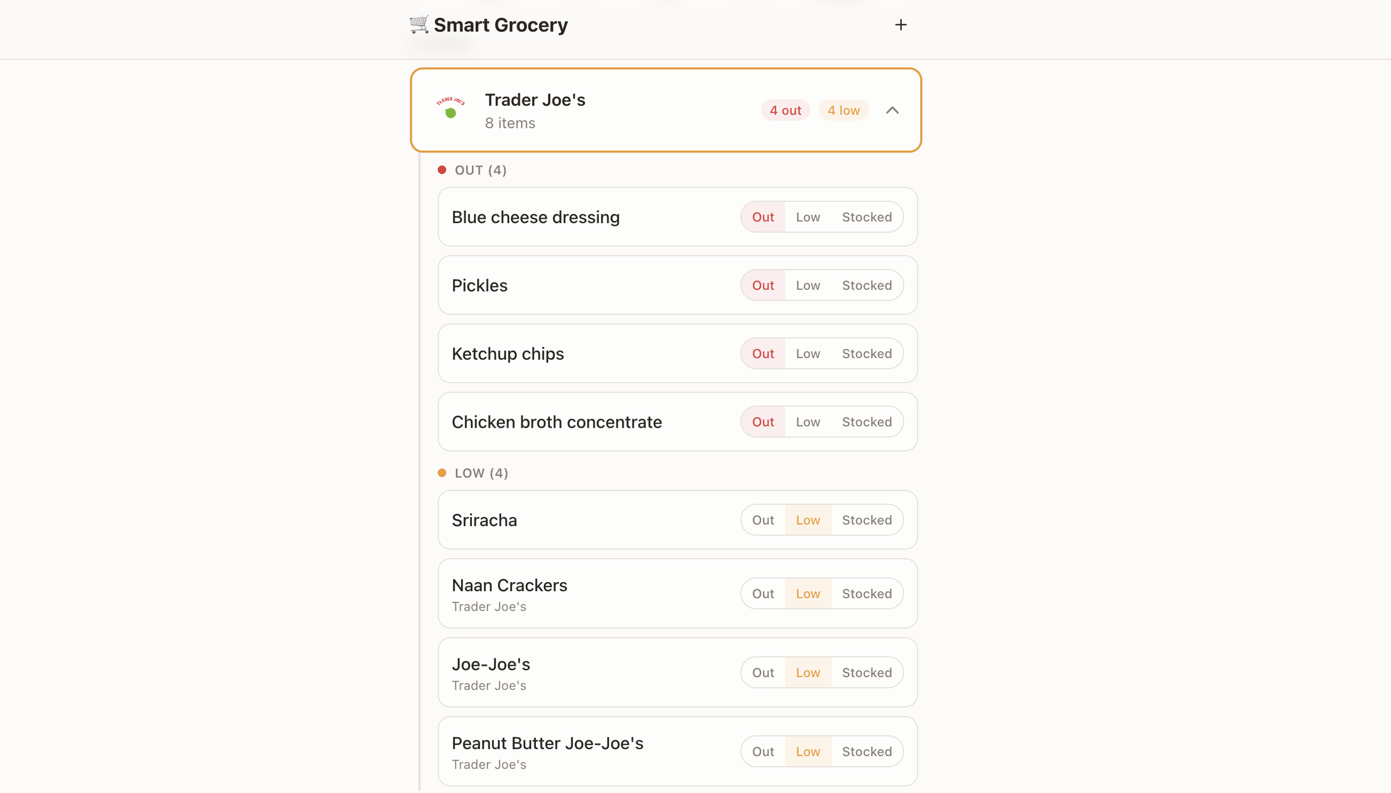This screenshot has height=793, width=1391.
Task: Set Joe-Joe's status to Out
Action: click(x=763, y=672)
